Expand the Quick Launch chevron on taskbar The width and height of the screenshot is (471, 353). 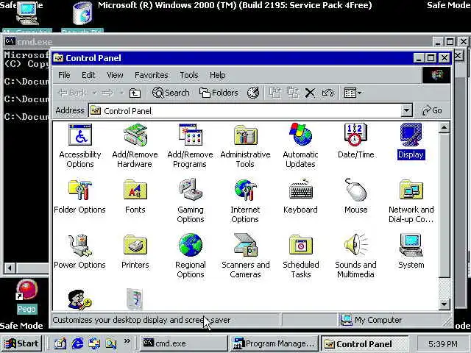click(x=127, y=340)
